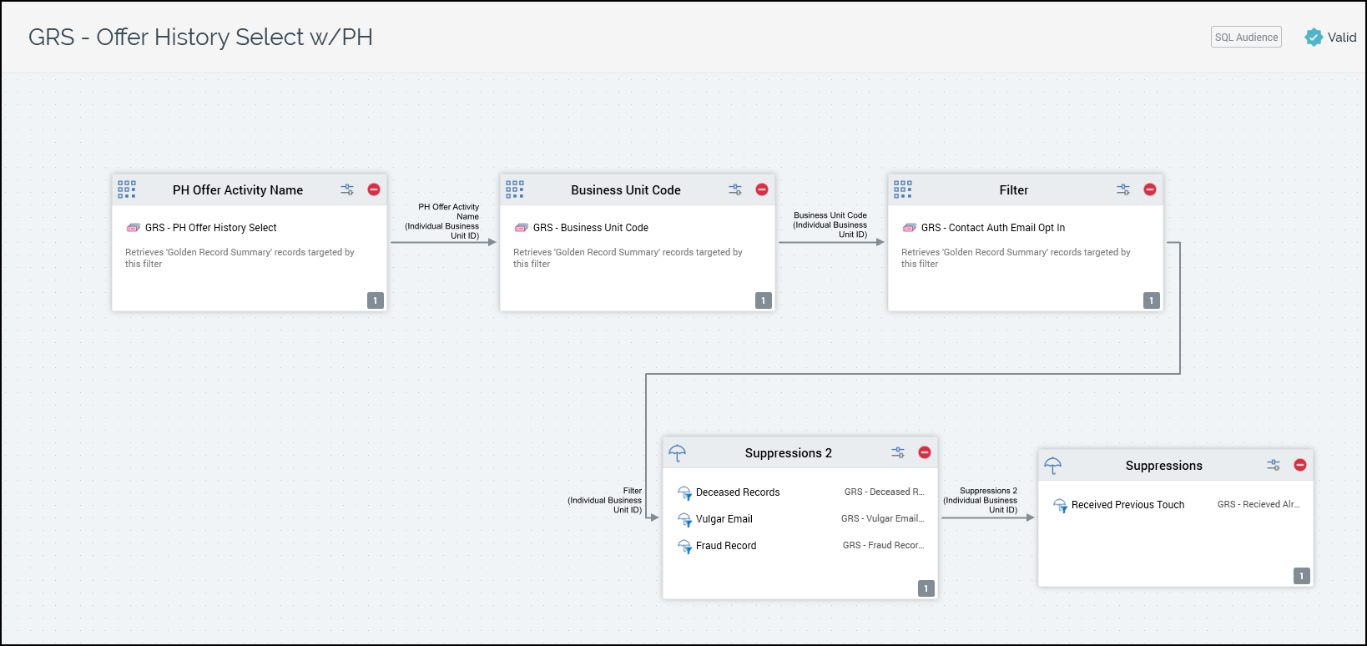Screen dimensions: 1367x646
Task: Select the GRS - Contact Auth Email Opt In filter
Action: click(x=992, y=228)
